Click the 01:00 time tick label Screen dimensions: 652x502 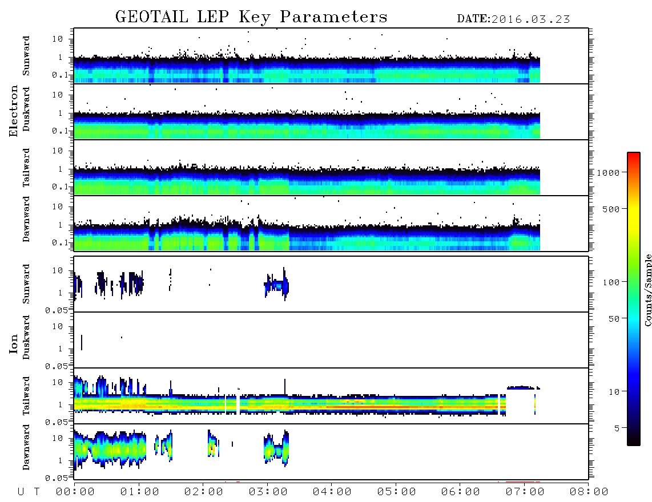click(x=140, y=492)
